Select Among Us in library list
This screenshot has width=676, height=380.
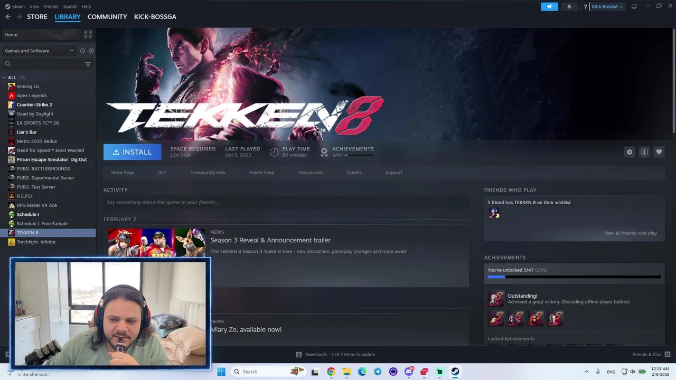27,87
